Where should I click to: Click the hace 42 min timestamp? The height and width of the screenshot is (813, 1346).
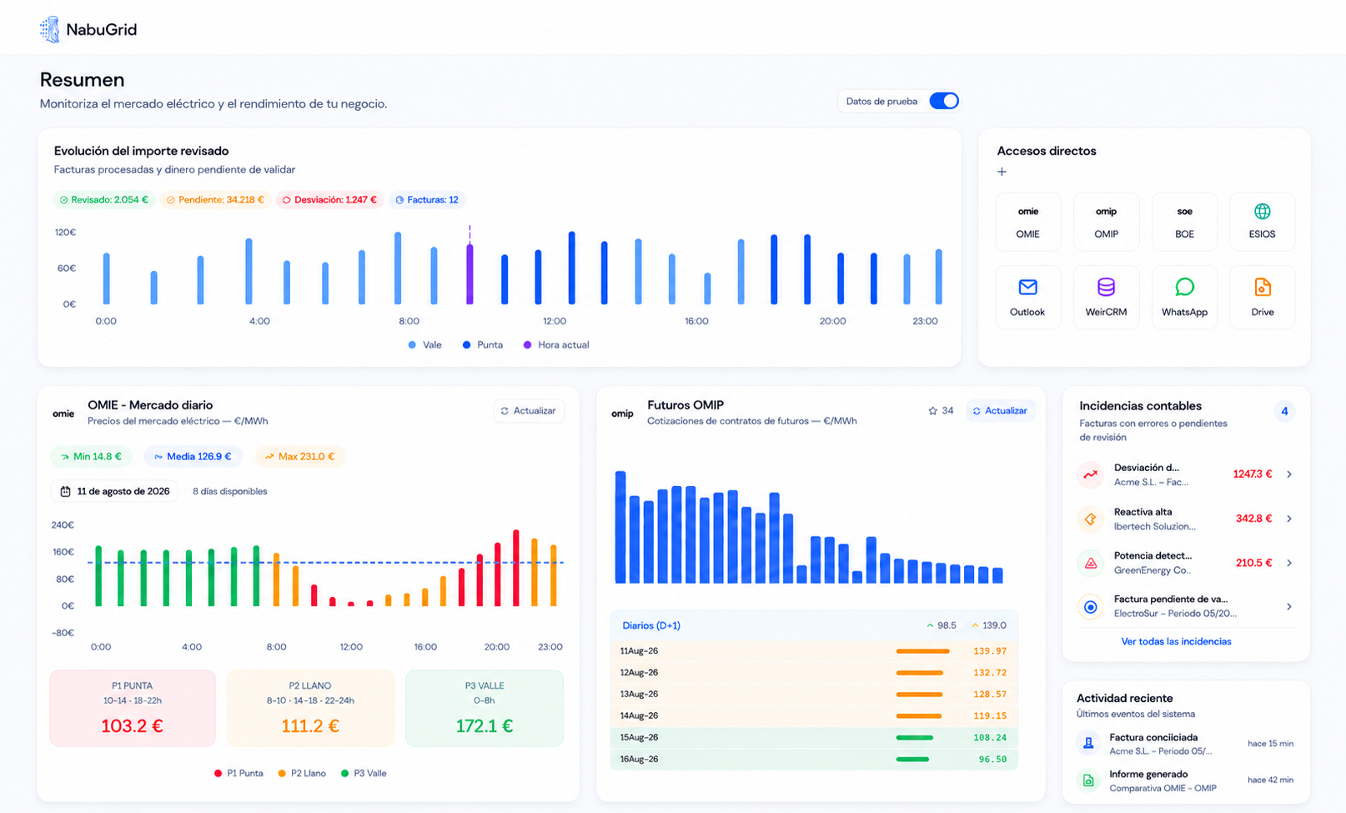tap(1270, 780)
